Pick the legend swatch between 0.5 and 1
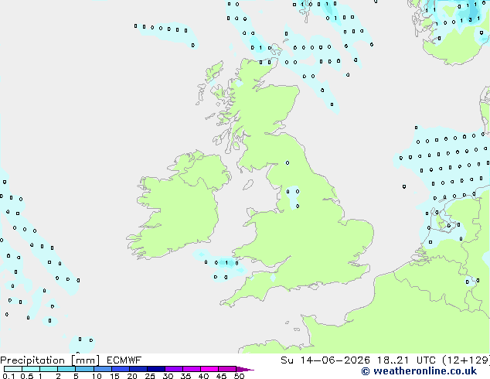 pyautogui.click(x=31, y=369)
